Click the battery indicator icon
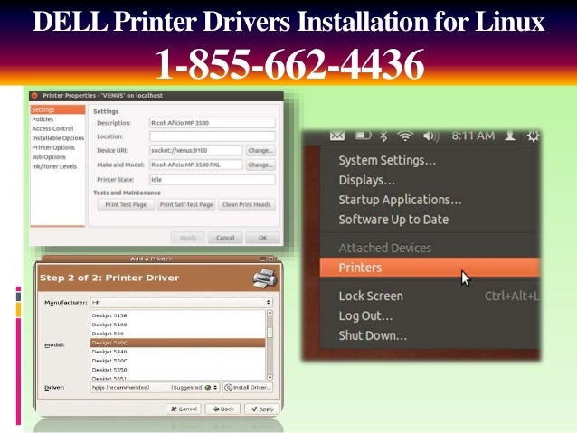The height and width of the screenshot is (433, 577). 363,136
